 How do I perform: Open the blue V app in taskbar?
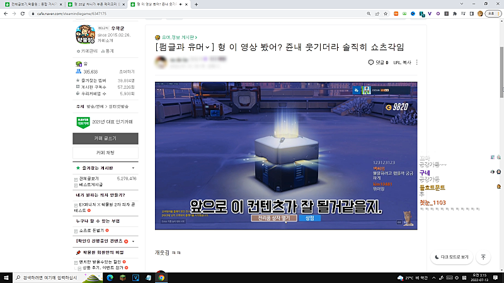(x=135, y=278)
